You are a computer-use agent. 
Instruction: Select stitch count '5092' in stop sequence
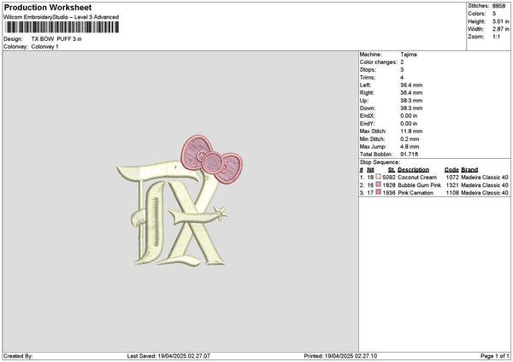point(389,178)
